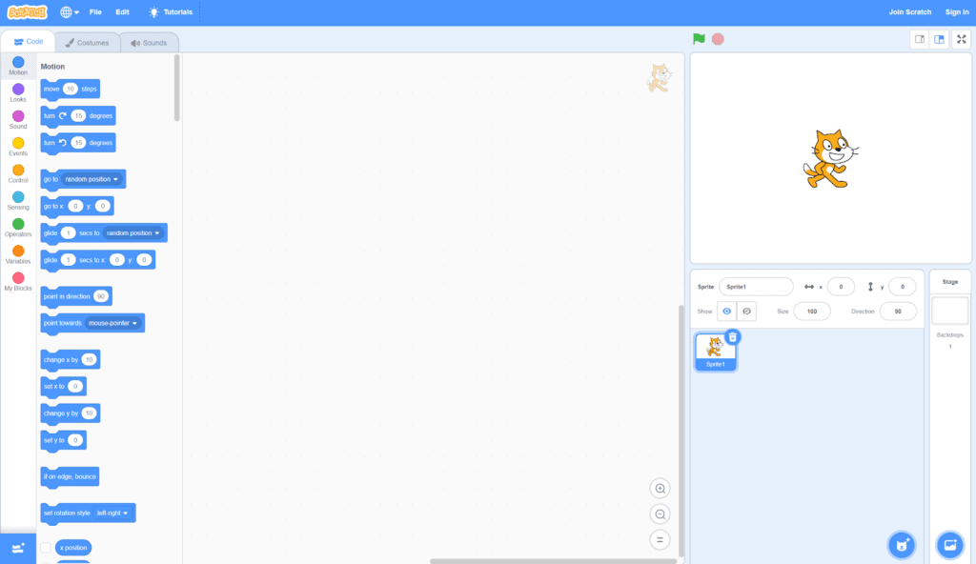This screenshot has width=976, height=564.
Task: Switch to the Costumes tab
Action: click(x=87, y=42)
